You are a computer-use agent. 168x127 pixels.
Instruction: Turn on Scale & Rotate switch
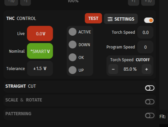coord(150,102)
